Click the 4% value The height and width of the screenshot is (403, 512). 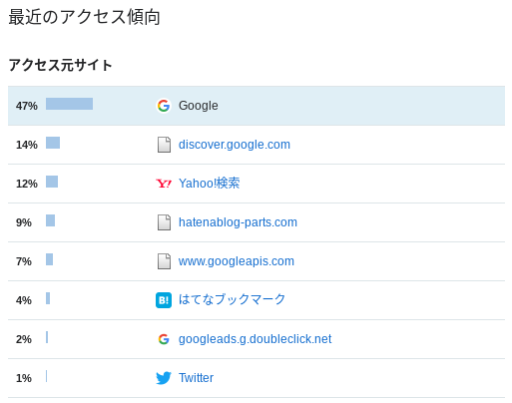click(x=24, y=300)
